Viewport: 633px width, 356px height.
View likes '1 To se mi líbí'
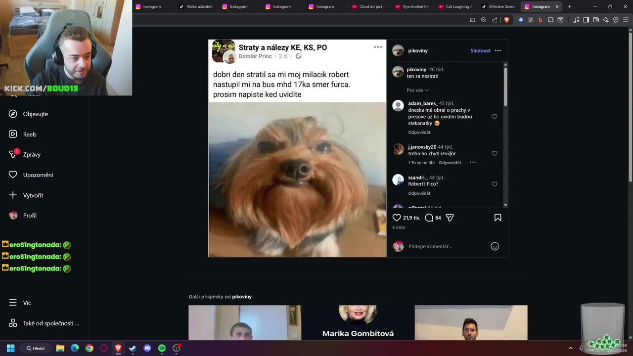(x=421, y=163)
